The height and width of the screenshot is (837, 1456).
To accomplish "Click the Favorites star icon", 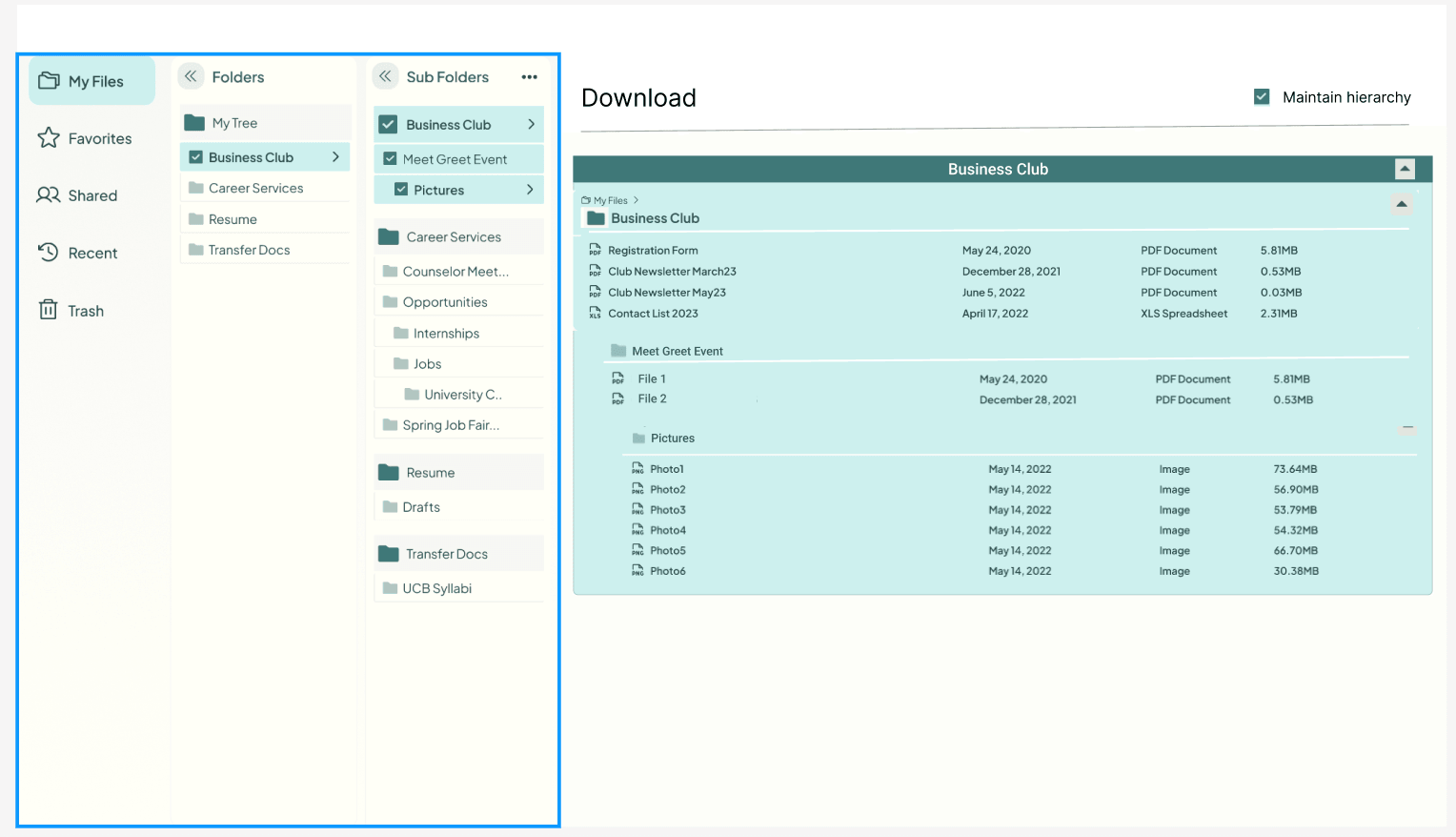I will click(49, 138).
